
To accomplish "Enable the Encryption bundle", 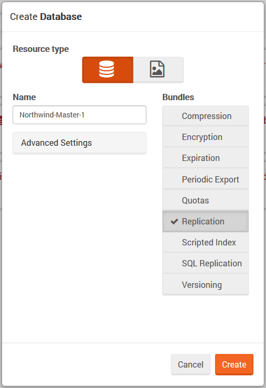I will pyautogui.click(x=205, y=137).
